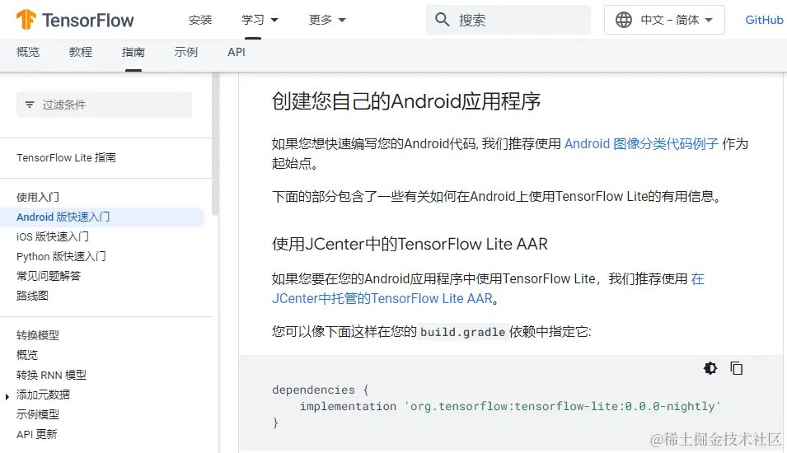The image size is (787, 453).
Task: Open 概览 under 转换模型 in sidebar
Action: pos(27,355)
